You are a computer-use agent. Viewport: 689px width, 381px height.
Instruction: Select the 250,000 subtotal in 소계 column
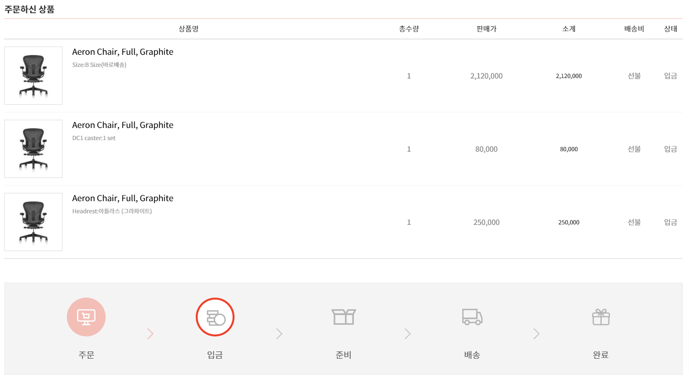(x=569, y=222)
